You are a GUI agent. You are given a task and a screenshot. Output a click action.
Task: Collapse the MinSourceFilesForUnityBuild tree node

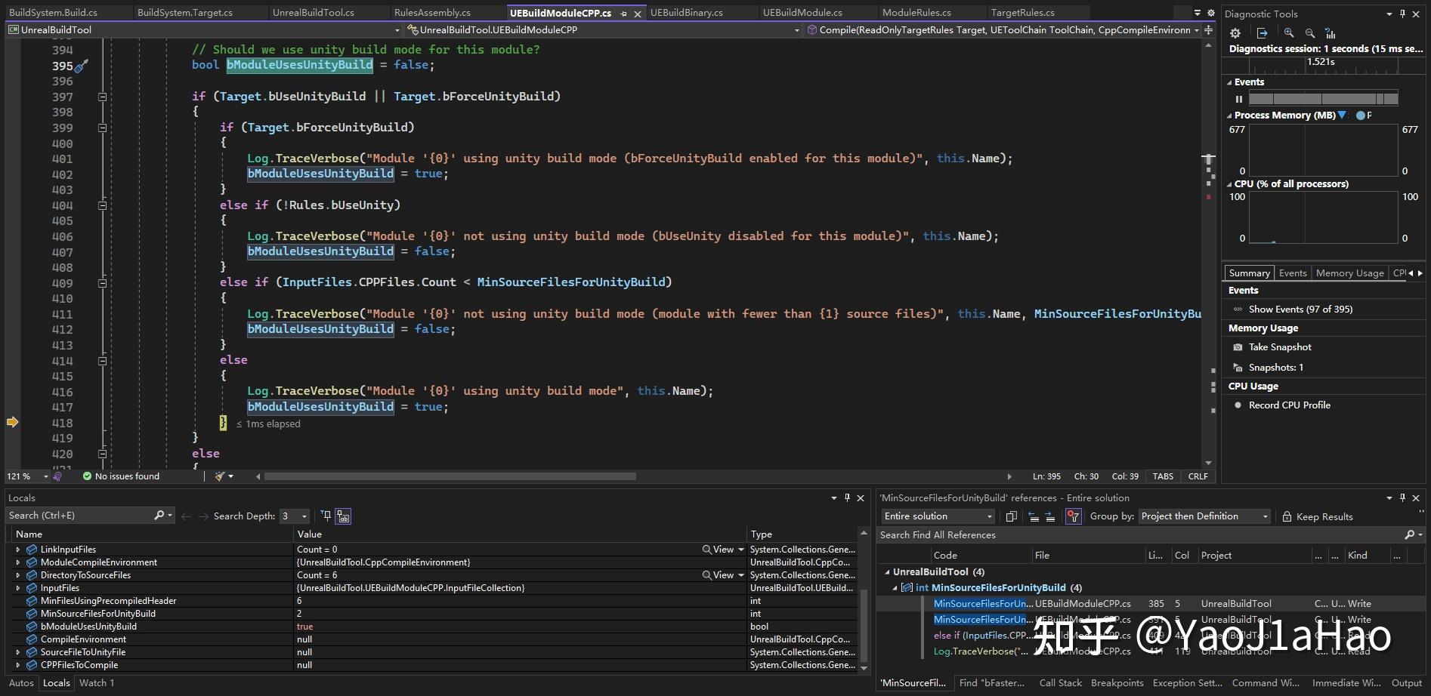(895, 587)
